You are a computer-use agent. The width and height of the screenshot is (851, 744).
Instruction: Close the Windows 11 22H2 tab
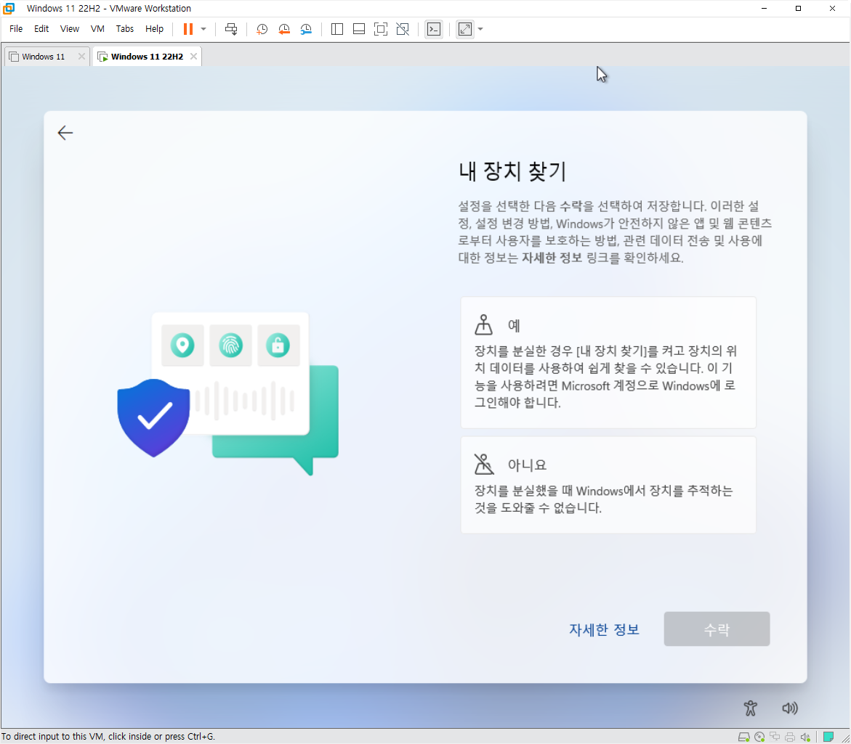tap(194, 57)
